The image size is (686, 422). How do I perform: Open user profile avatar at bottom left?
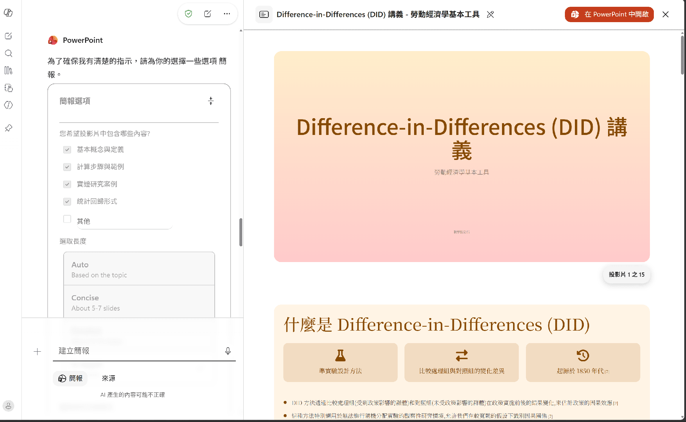click(x=8, y=406)
